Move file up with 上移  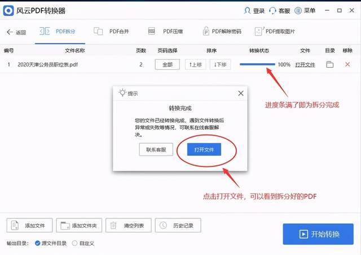[196, 64]
